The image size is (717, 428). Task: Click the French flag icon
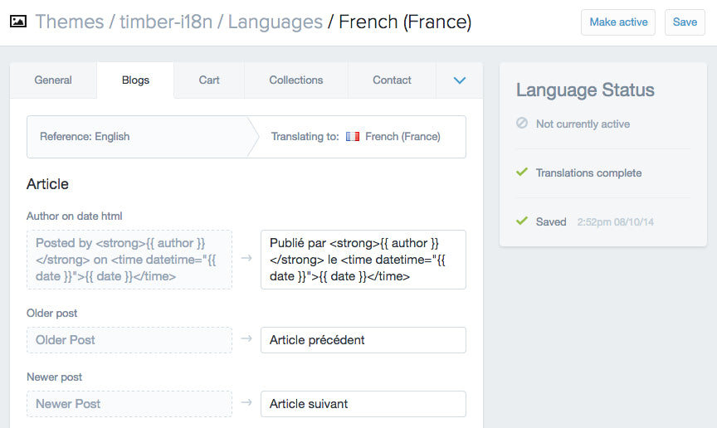point(353,137)
